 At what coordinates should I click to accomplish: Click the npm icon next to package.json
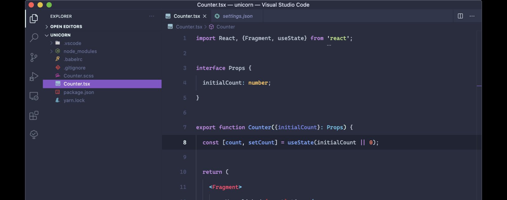coord(58,92)
